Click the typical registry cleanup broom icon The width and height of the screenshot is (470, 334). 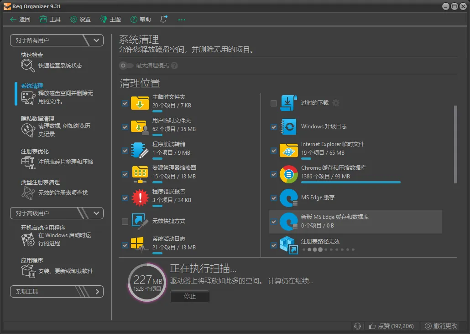point(28,193)
